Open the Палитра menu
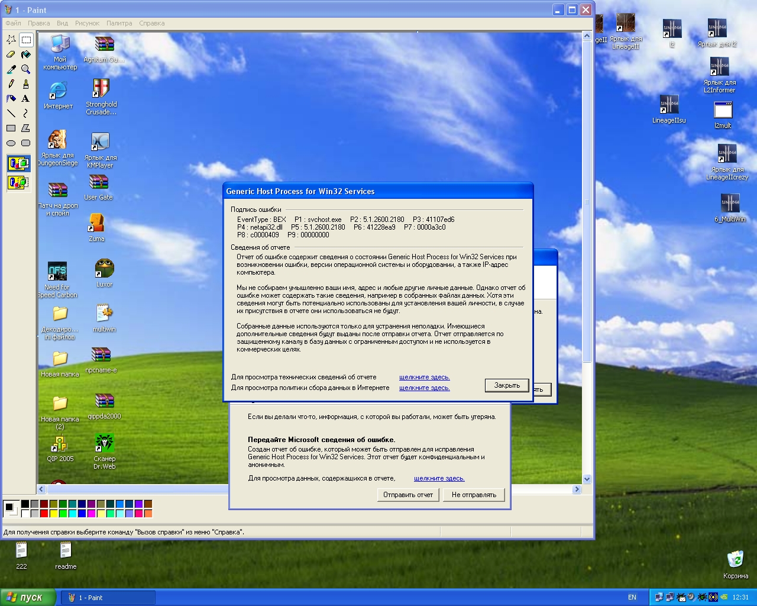 tap(119, 23)
